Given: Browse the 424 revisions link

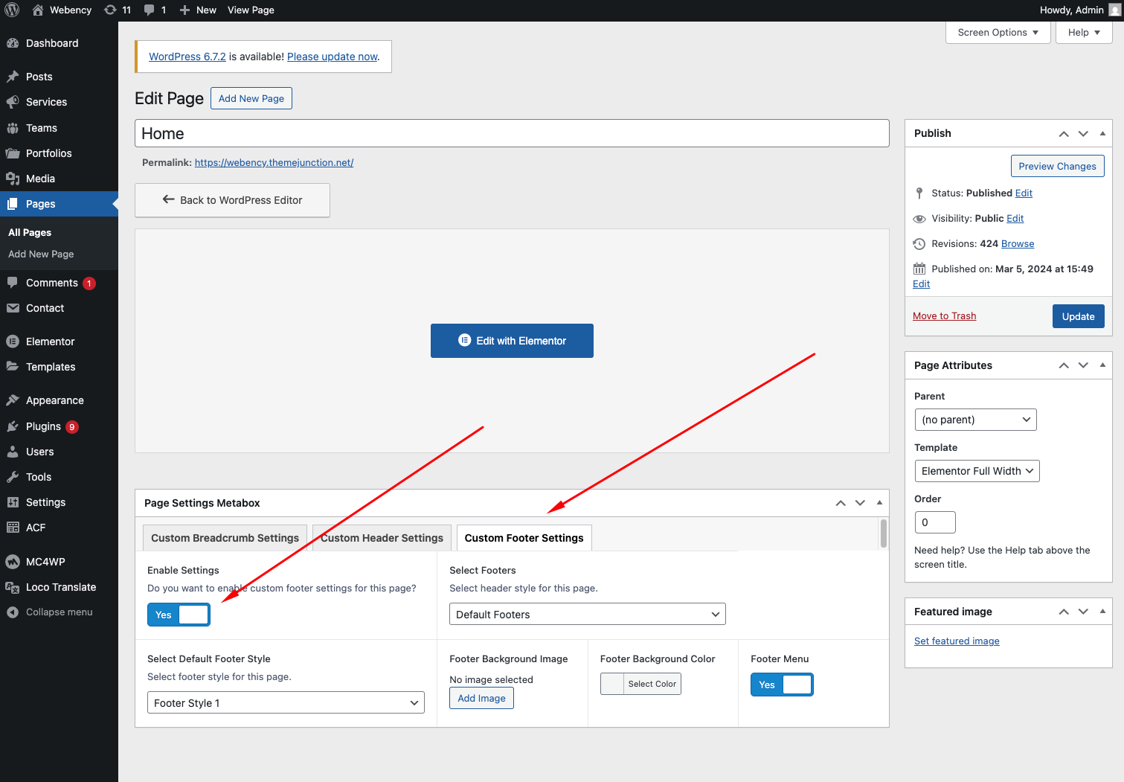Looking at the screenshot, I should click(1018, 244).
